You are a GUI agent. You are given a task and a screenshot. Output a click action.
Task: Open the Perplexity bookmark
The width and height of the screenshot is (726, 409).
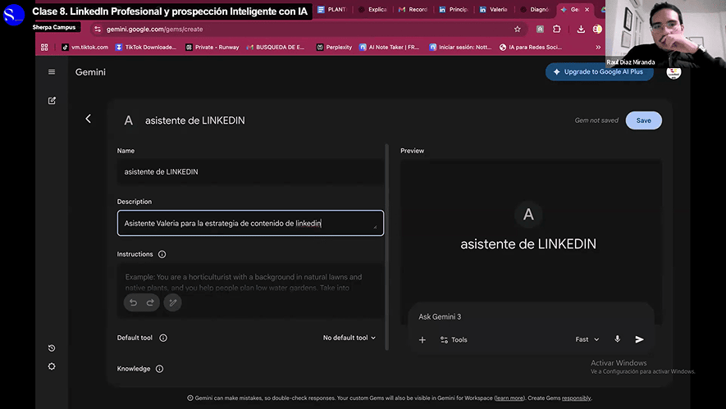point(334,48)
